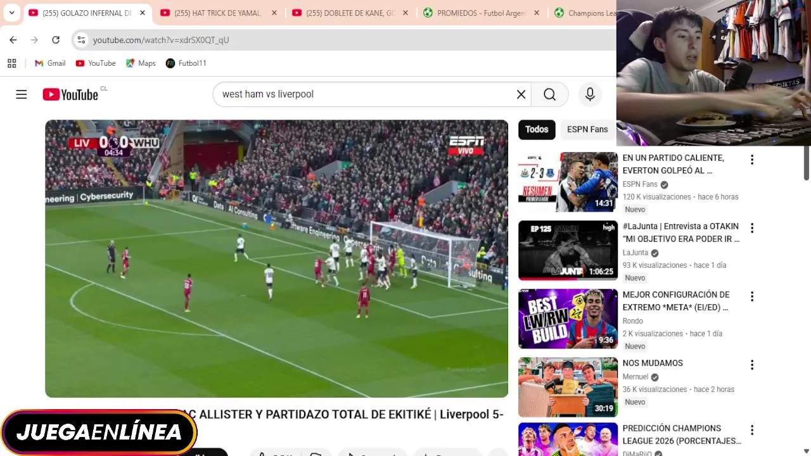Open ESPN Fans channel under the Everton video
Screen dimensions: 811x456
[x=640, y=184]
